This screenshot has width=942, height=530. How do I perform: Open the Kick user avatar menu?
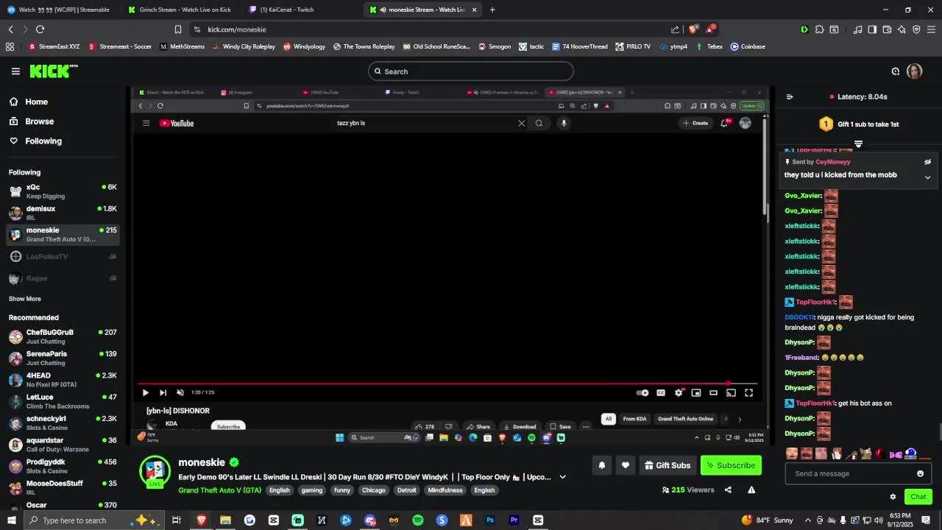coord(914,71)
